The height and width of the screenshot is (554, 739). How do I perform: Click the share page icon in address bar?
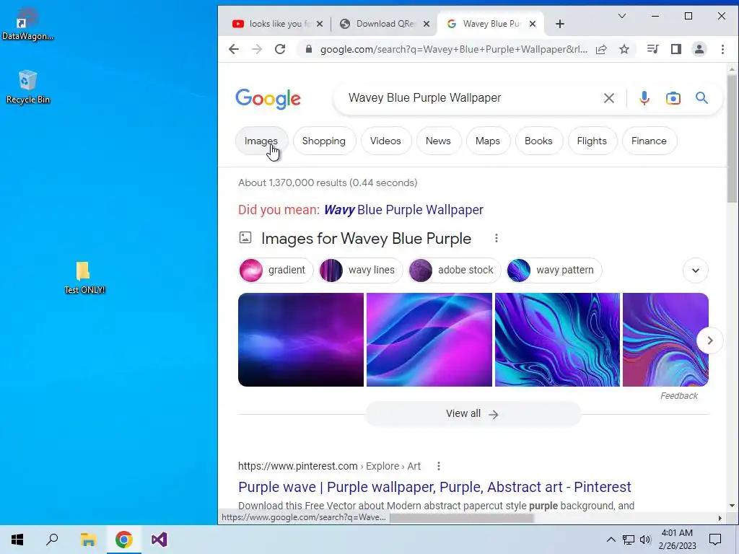pyautogui.click(x=601, y=49)
